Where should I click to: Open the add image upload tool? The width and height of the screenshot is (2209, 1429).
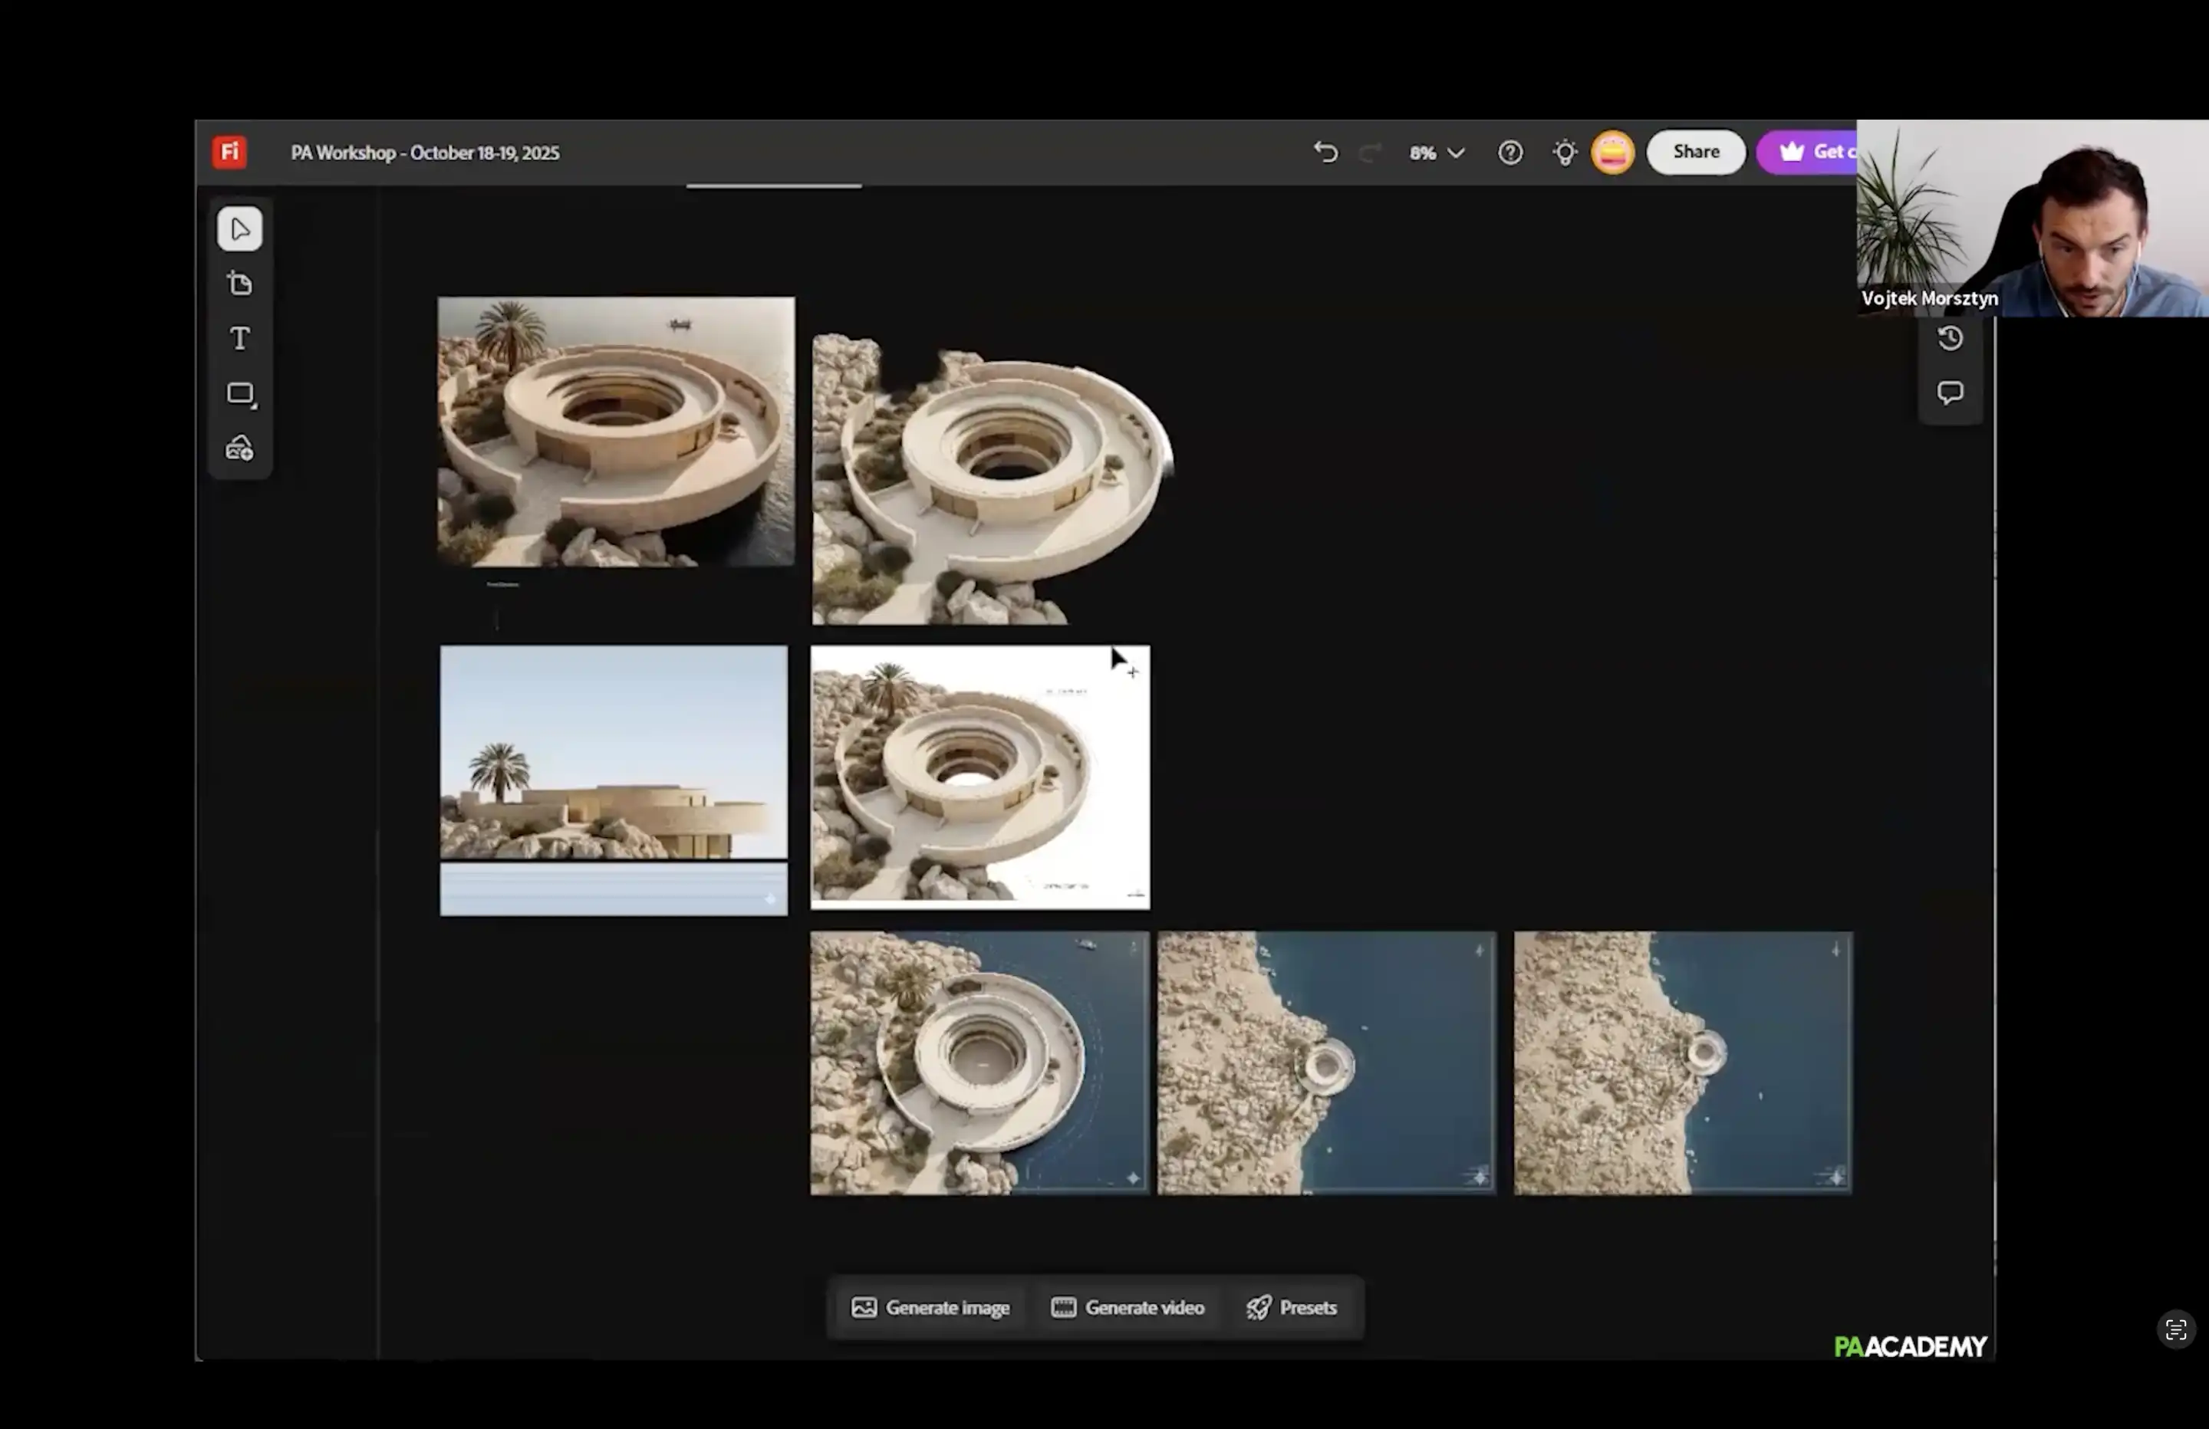[239, 449]
